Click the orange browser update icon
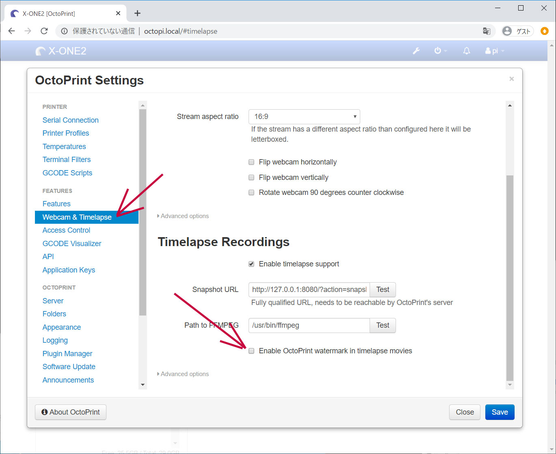556x454 pixels. [545, 31]
